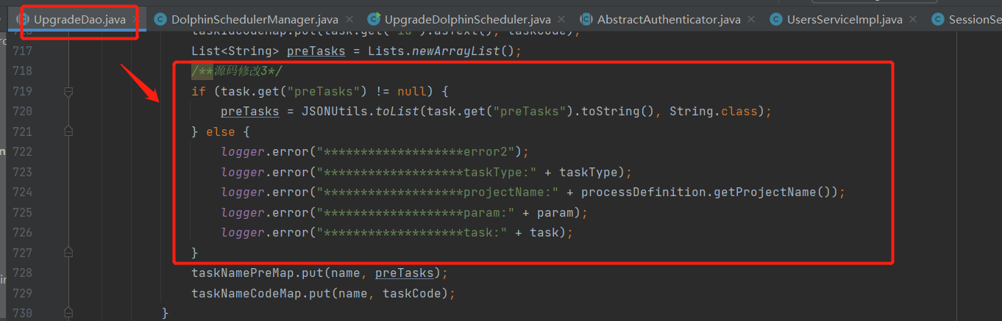Open the UpgradeDolphinScheduler.java tab
Image resolution: width=1002 pixels, height=321 pixels.
(x=467, y=19)
